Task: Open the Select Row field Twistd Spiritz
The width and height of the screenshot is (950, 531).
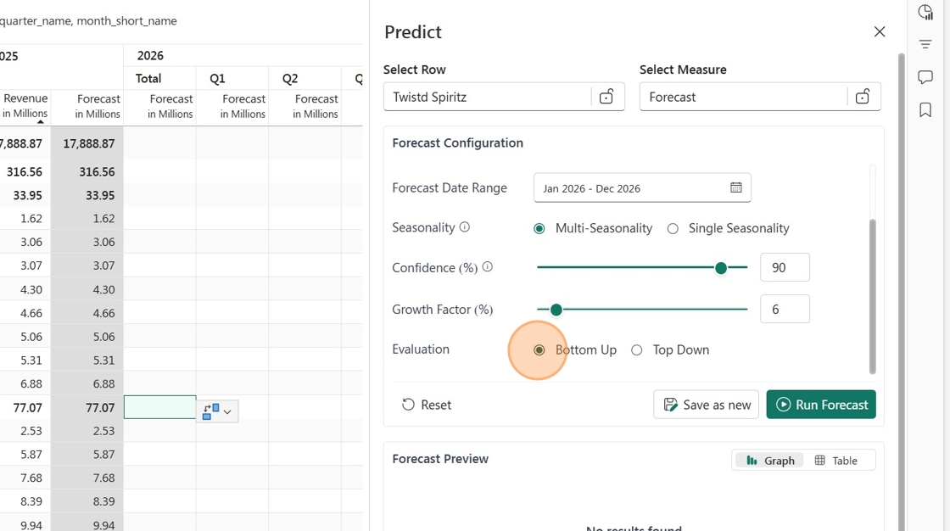Action: click(x=487, y=97)
